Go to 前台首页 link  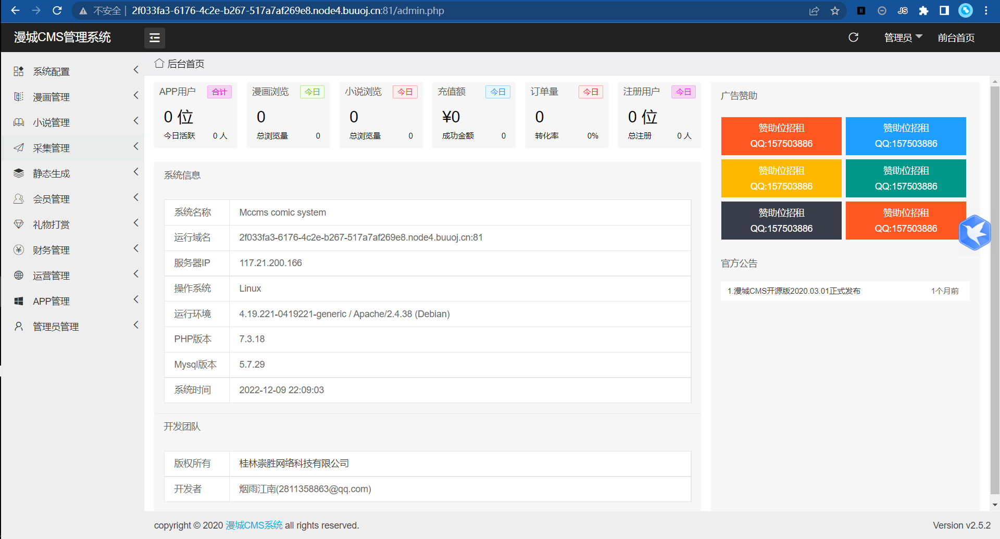tap(956, 37)
